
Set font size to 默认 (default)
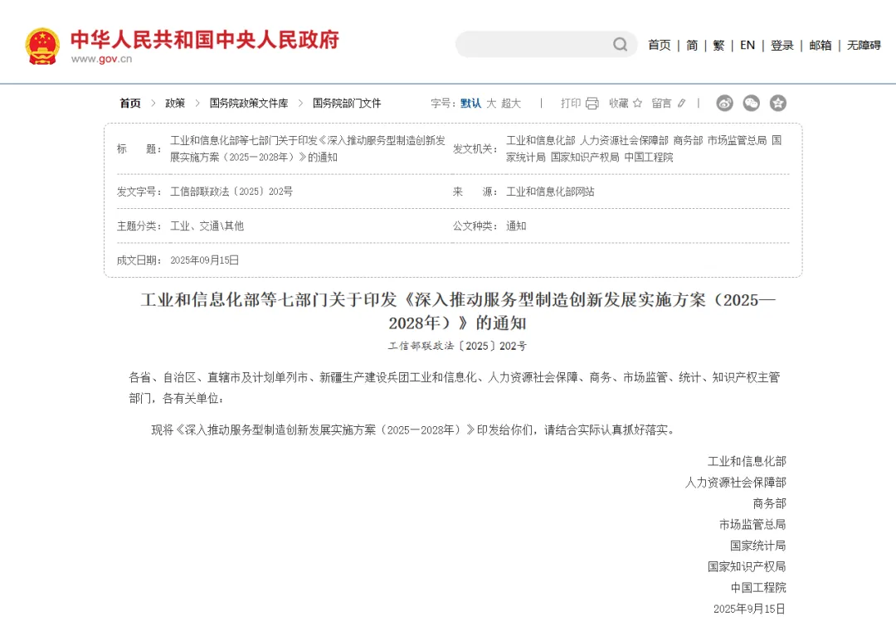click(x=470, y=104)
